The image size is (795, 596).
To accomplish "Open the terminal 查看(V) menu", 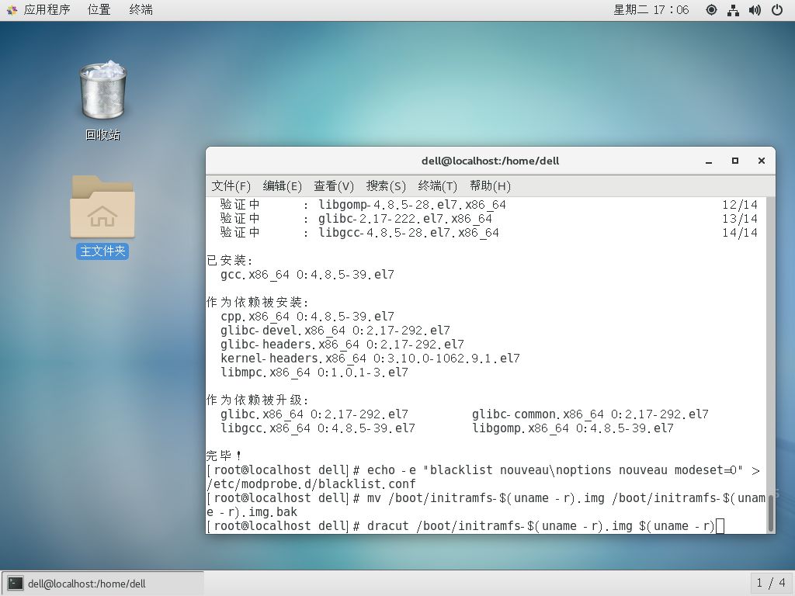I will click(x=334, y=186).
